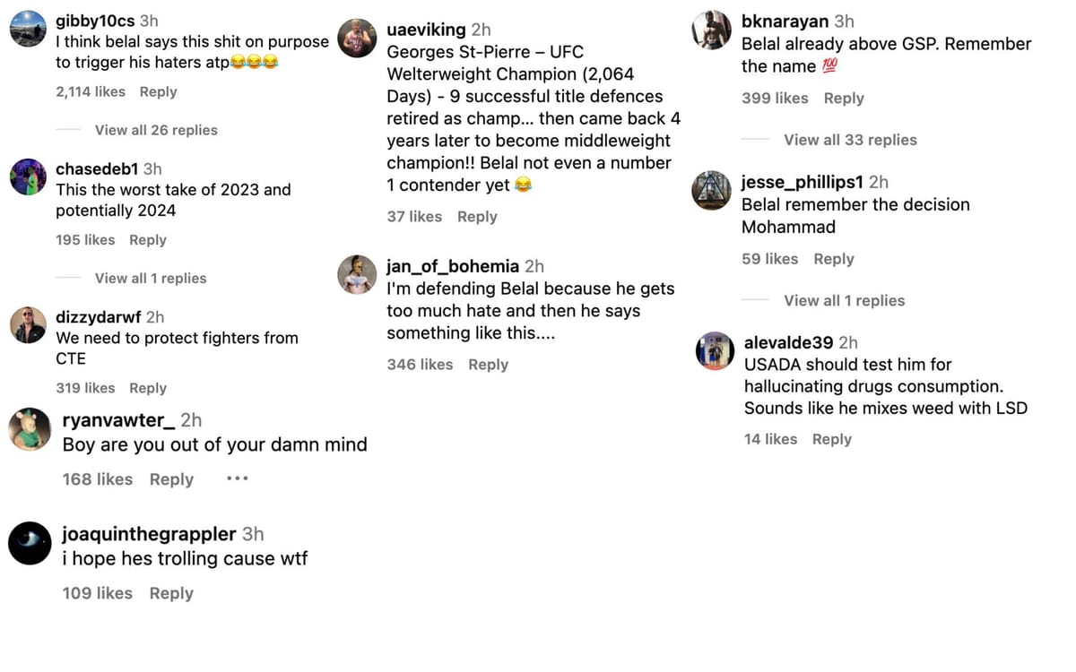
Task: Open chasedeb1's profile picture
Action: (x=28, y=177)
